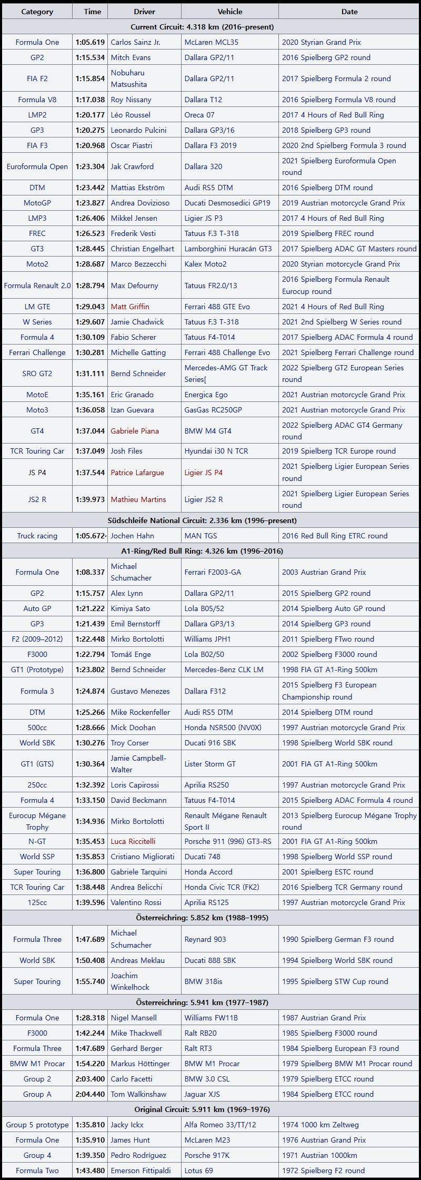The height and width of the screenshot is (1180, 421).
Task: Open the red Mathieu Martins link
Action: [138, 499]
